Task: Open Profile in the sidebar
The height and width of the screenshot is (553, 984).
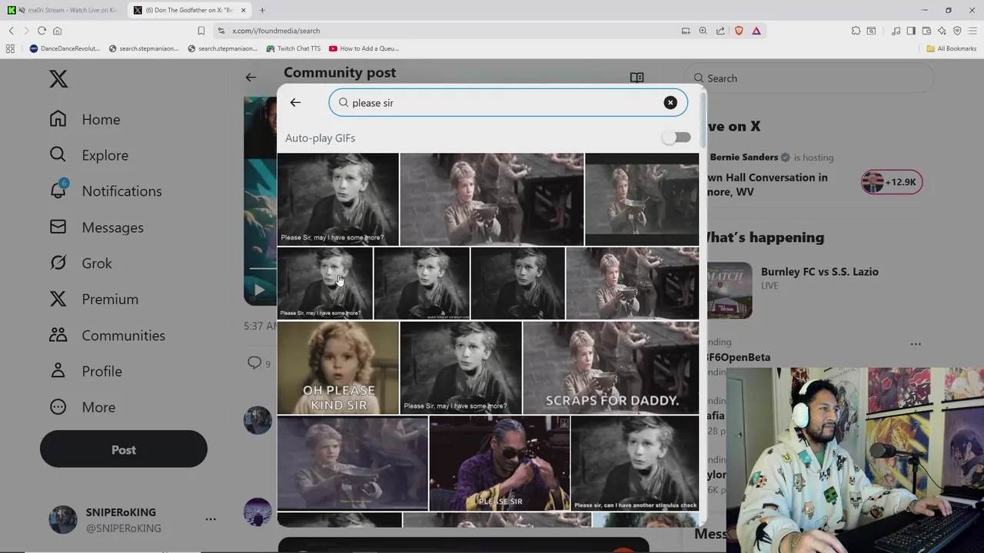Action: [85, 371]
